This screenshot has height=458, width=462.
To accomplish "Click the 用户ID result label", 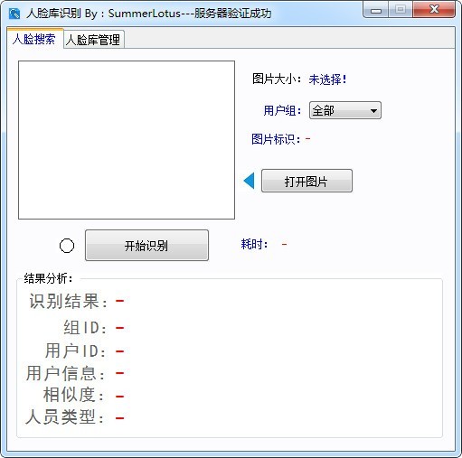I will tap(76, 351).
